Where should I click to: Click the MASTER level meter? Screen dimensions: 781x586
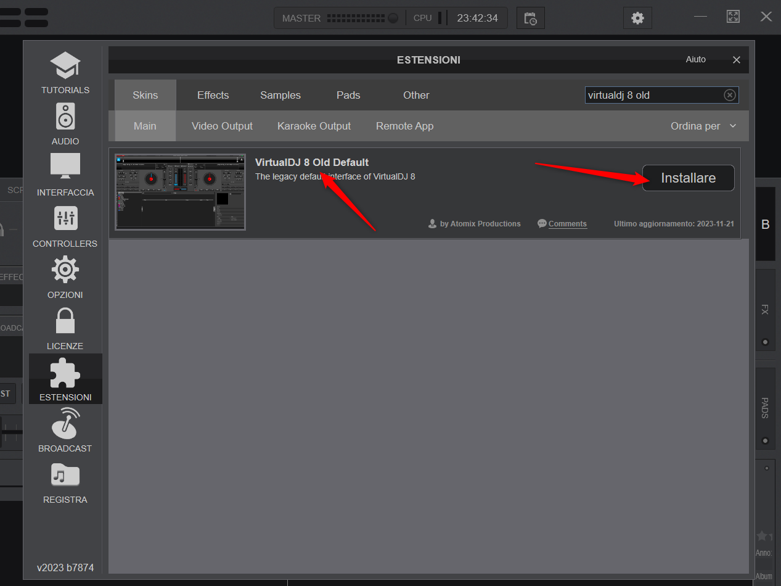pos(356,18)
